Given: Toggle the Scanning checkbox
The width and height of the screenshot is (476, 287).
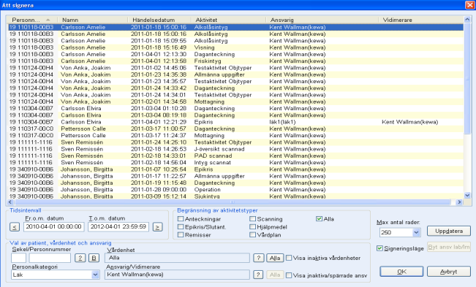Looking at the screenshot, I should [252, 218].
